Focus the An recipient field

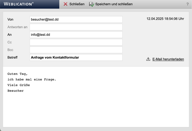point(76,35)
